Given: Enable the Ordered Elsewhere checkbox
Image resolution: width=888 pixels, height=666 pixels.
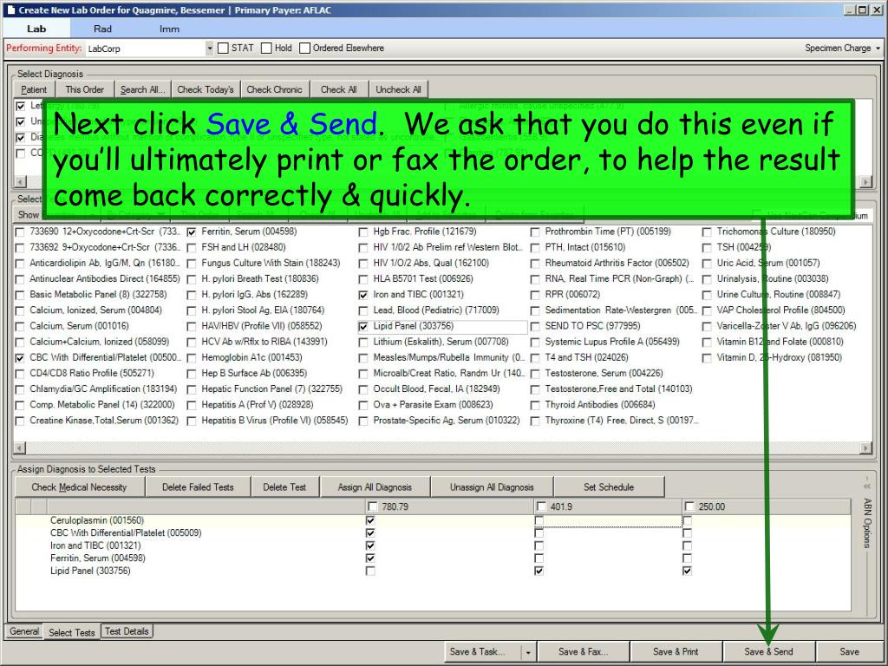Looking at the screenshot, I should tap(304, 49).
